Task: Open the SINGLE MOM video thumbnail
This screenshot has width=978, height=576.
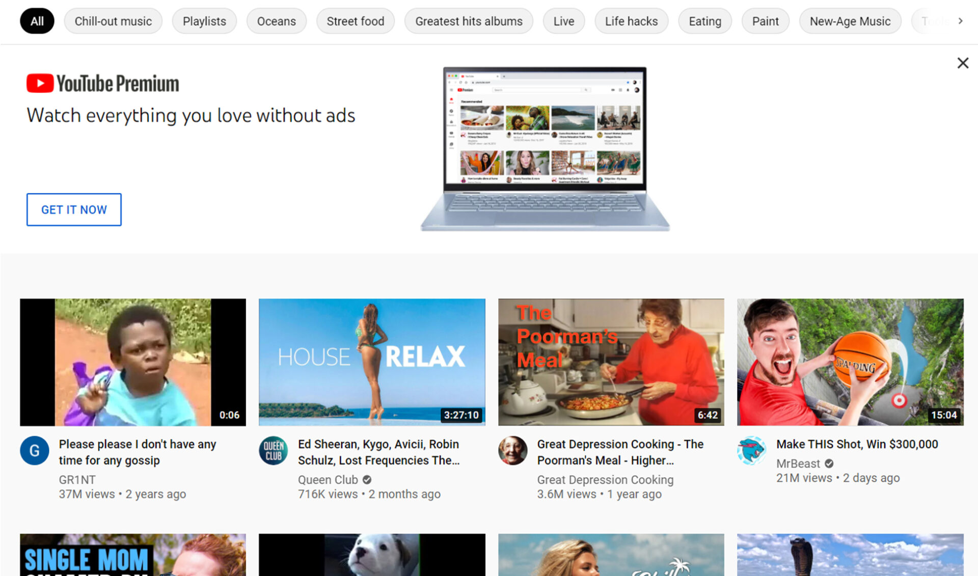Action: pyautogui.click(x=133, y=555)
